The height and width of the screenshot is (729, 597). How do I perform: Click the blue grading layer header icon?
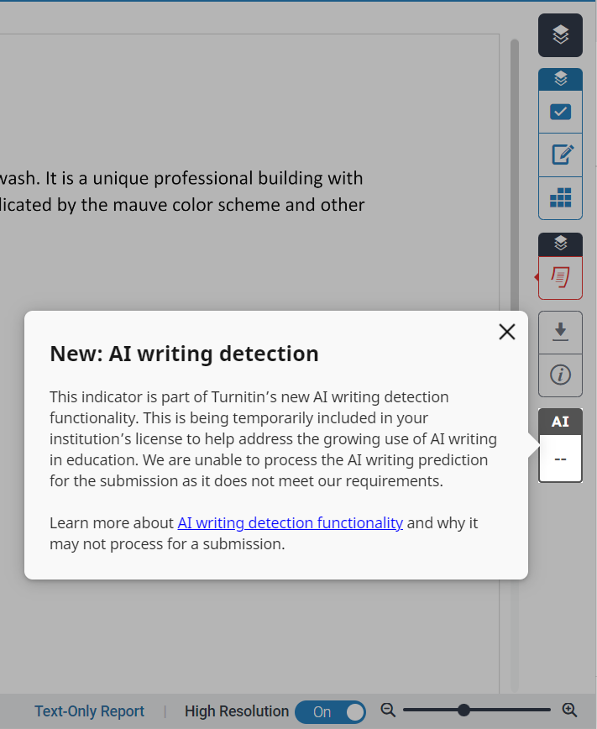(x=560, y=79)
